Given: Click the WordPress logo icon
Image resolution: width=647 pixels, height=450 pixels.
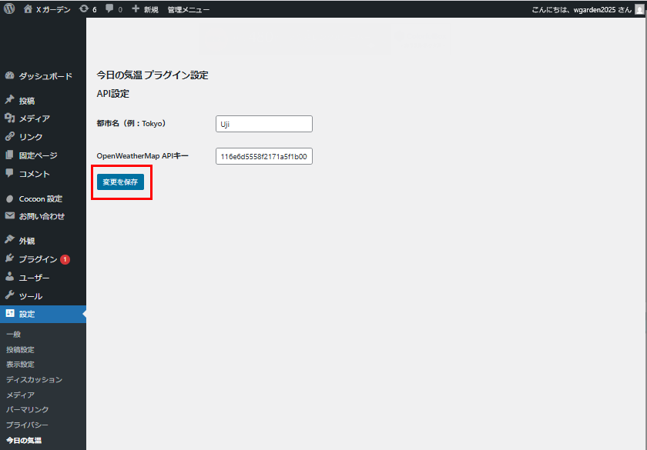Looking at the screenshot, I should [10, 9].
